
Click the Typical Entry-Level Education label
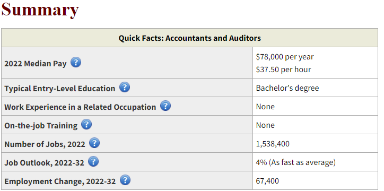tap(60, 89)
